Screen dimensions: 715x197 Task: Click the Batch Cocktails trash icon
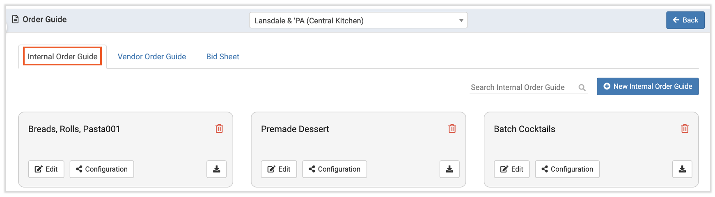[x=685, y=129]
